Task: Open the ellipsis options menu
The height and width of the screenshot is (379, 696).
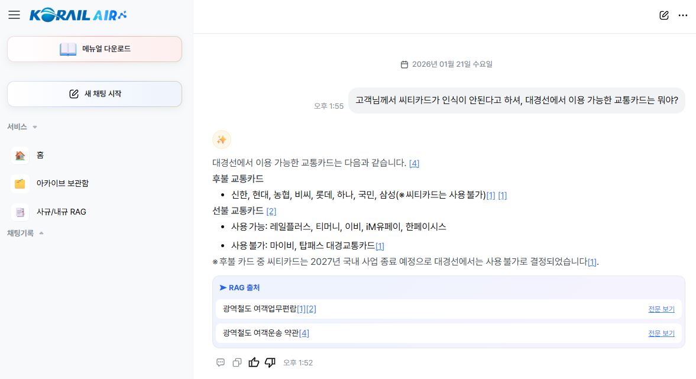Action: (x=683, y=16)
